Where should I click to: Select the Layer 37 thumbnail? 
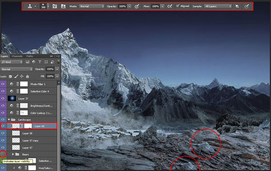(12, 98)
